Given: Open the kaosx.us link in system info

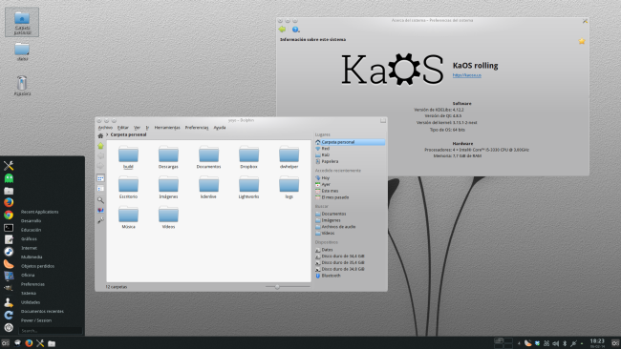Looking at the screenshot, I should coord(467,75).
